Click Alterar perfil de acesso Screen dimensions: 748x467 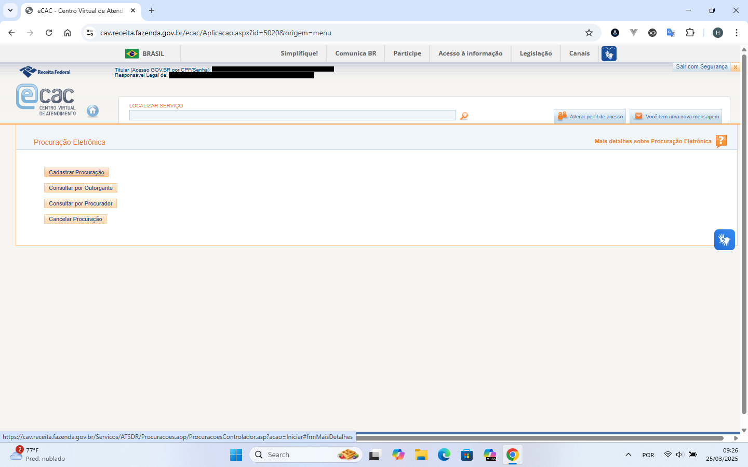[x=590, y=117]
